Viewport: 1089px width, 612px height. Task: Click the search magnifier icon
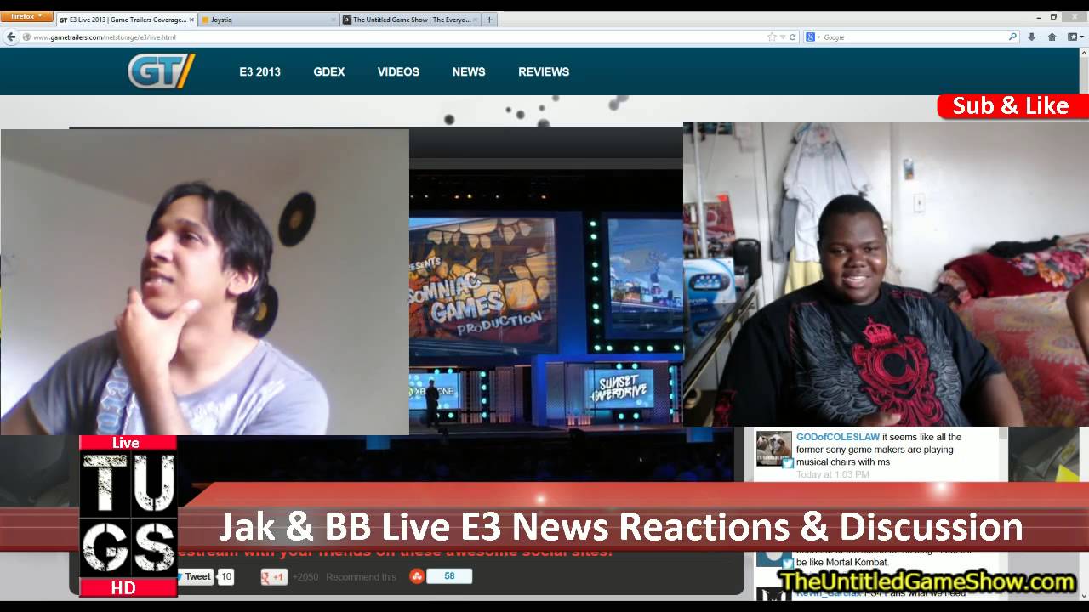tap(1012, 37)
